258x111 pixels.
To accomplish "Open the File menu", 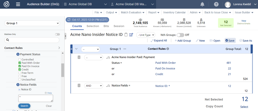I will [x=98, y=12].
